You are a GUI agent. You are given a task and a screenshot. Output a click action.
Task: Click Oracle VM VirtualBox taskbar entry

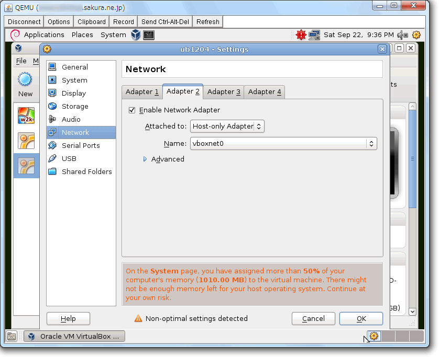[74, 336]
